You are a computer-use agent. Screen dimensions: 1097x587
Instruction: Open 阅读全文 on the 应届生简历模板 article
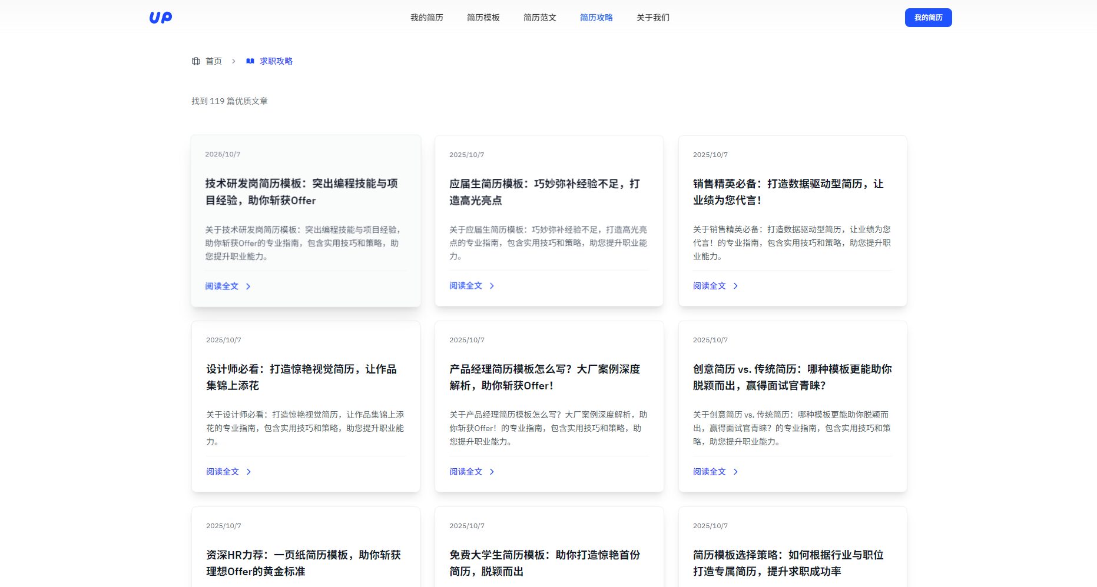[x=465, y=285]
